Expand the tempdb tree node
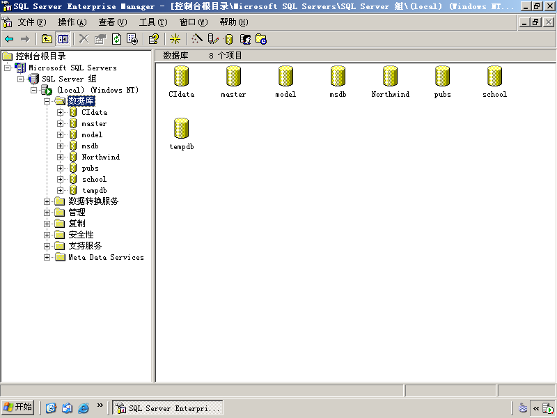 pos(60,190)
